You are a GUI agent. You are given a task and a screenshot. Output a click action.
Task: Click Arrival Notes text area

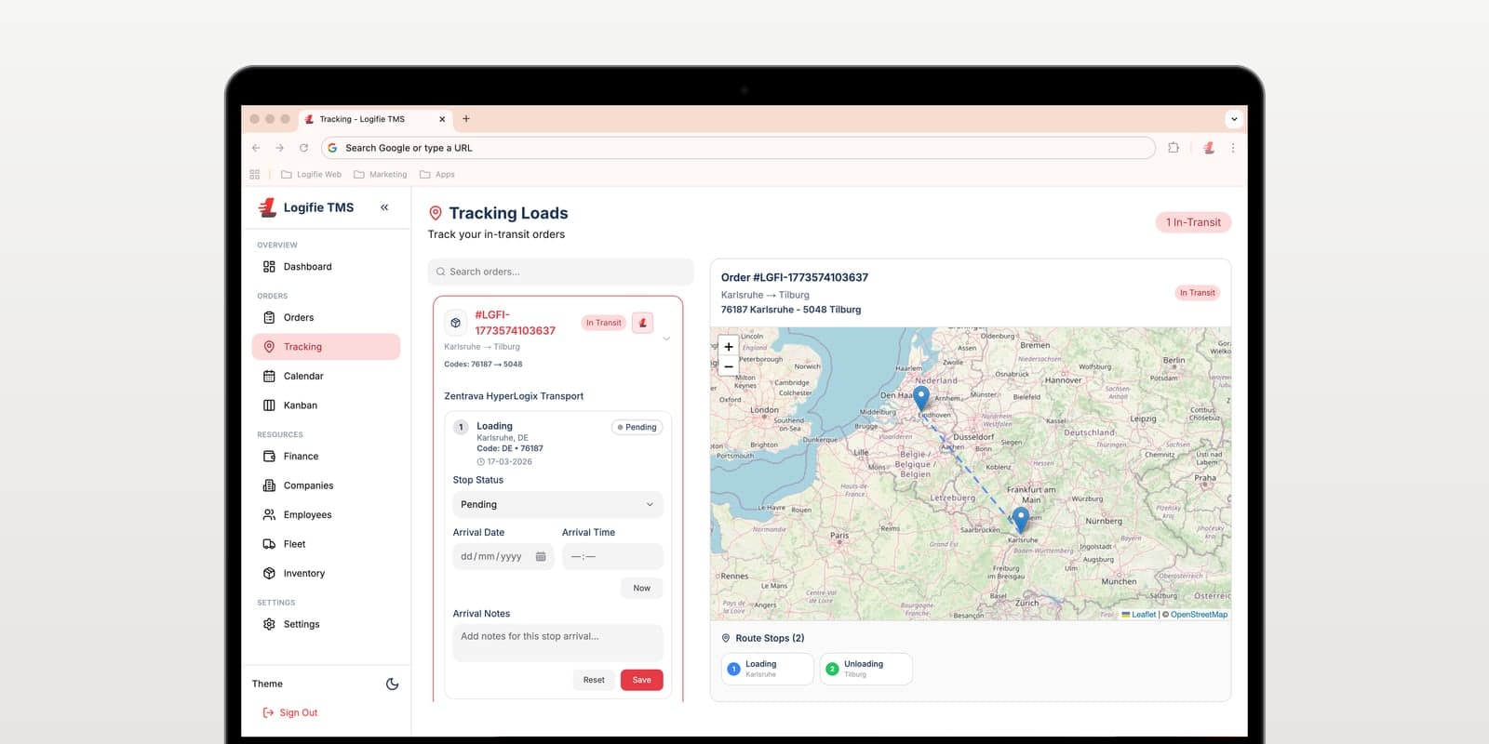pyautogui.click(x=557, y=643)
